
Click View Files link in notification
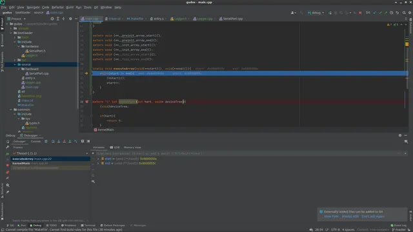tap(331, 217)
